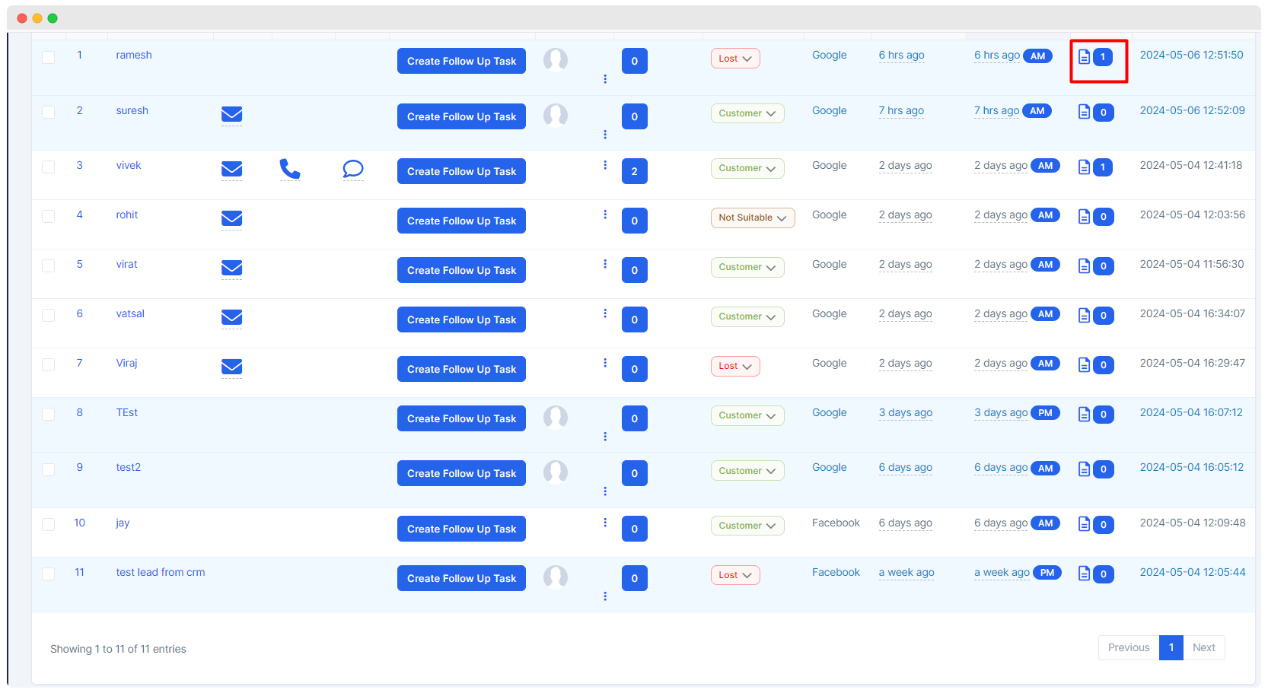
Task: Open the kebab menu in rohit's row
Action: click(x=605, y=215)
